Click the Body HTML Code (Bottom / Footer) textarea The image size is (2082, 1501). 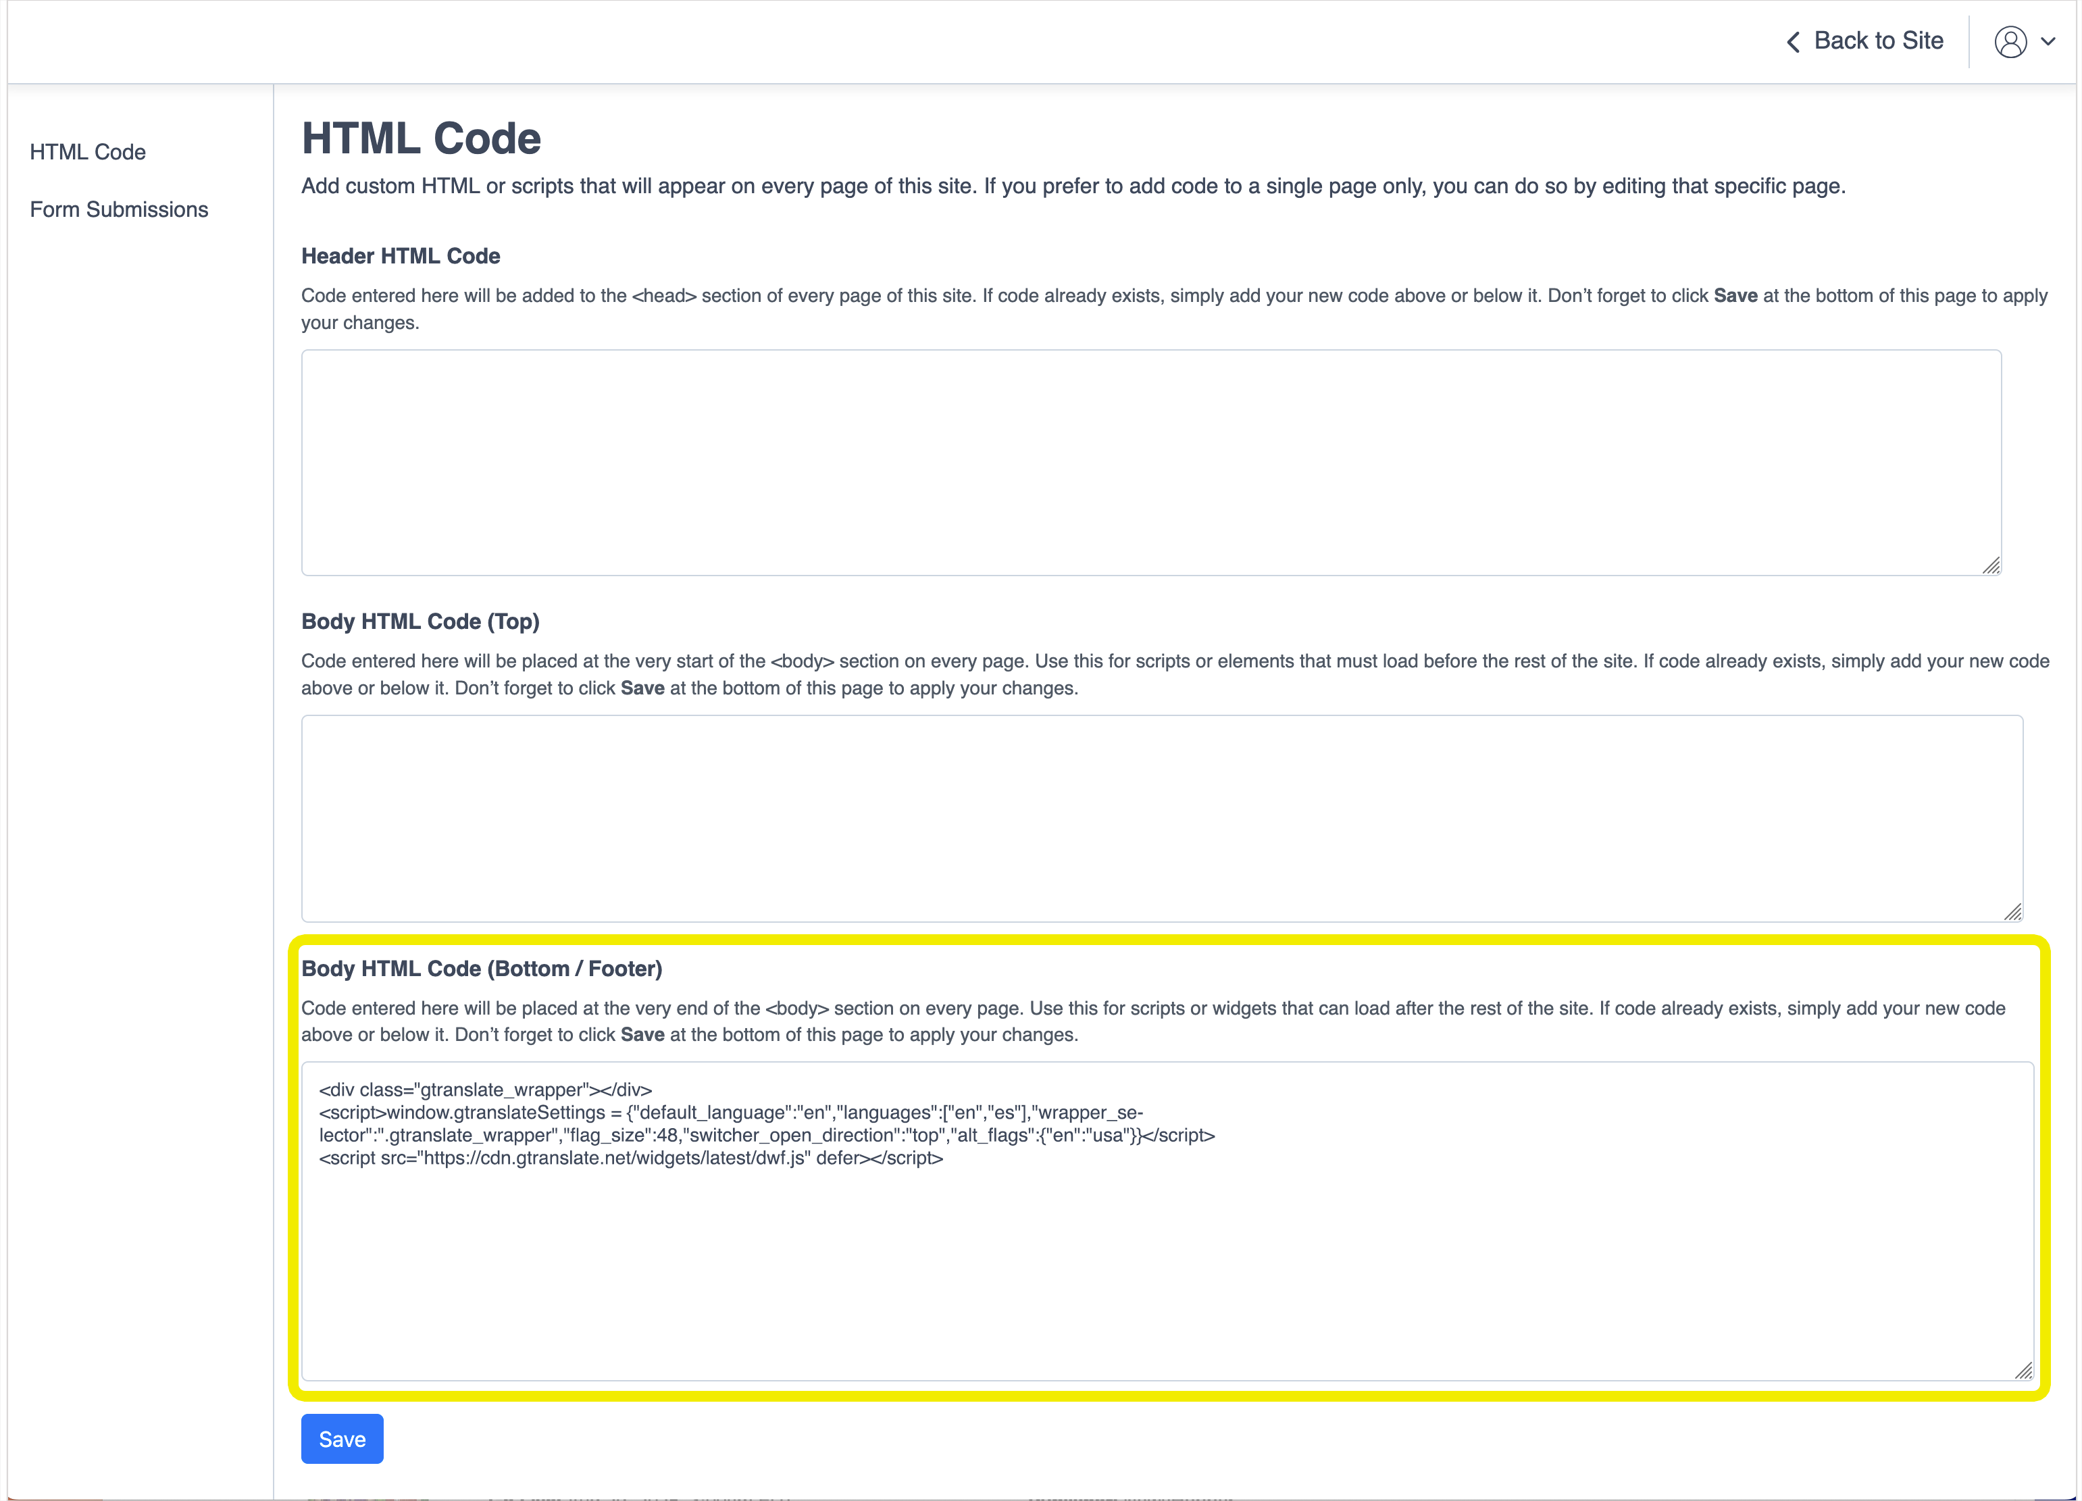pyautogui.click(x=1168, y=1222)
